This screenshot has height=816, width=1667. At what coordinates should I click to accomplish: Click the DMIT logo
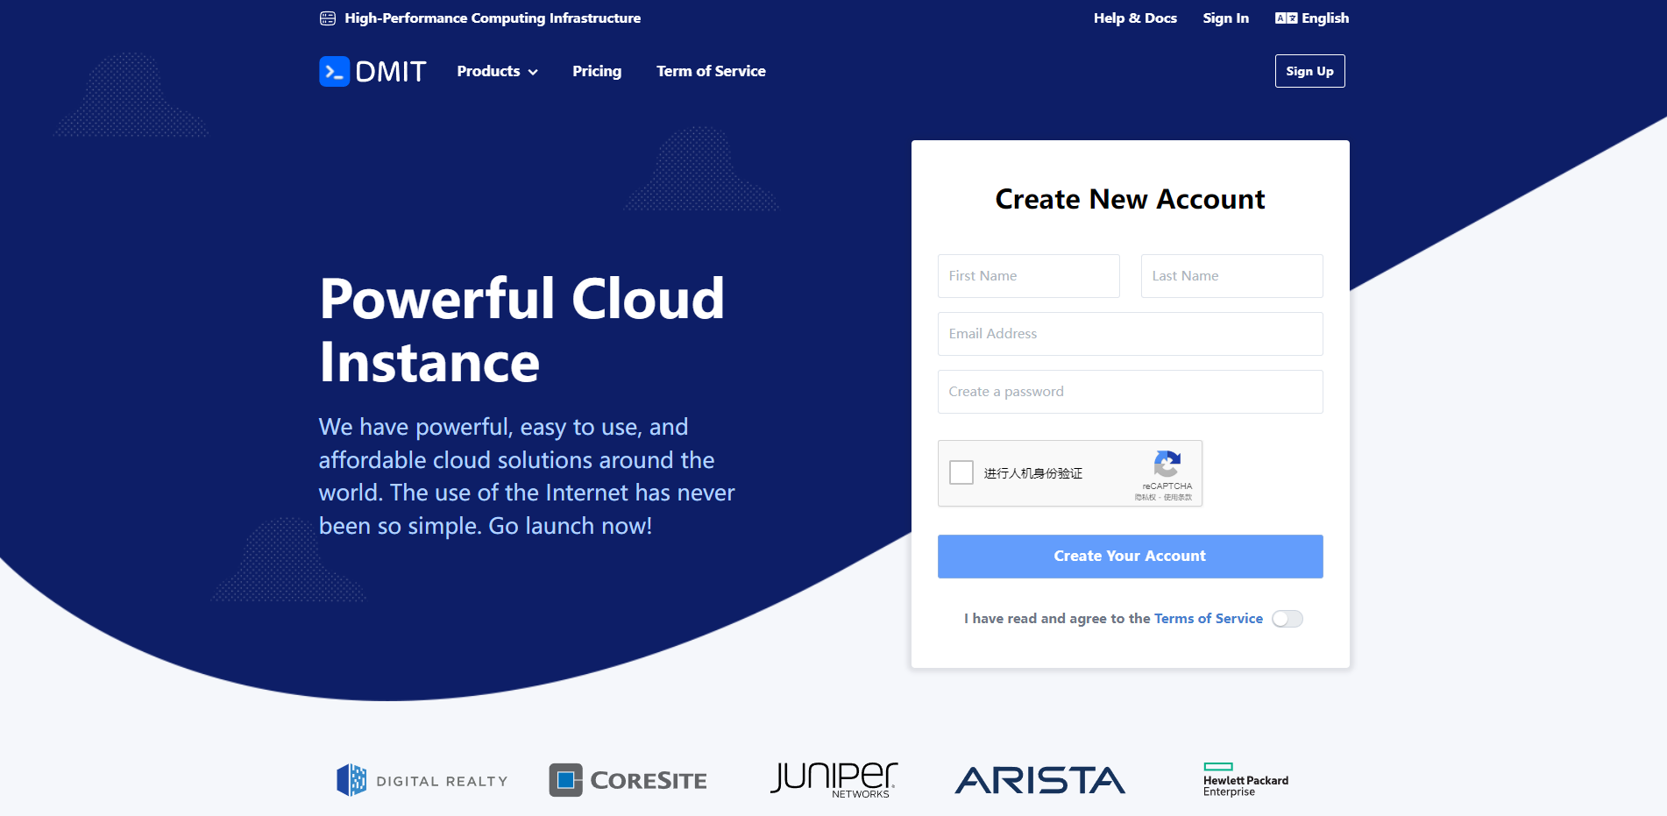pos(372,71)
